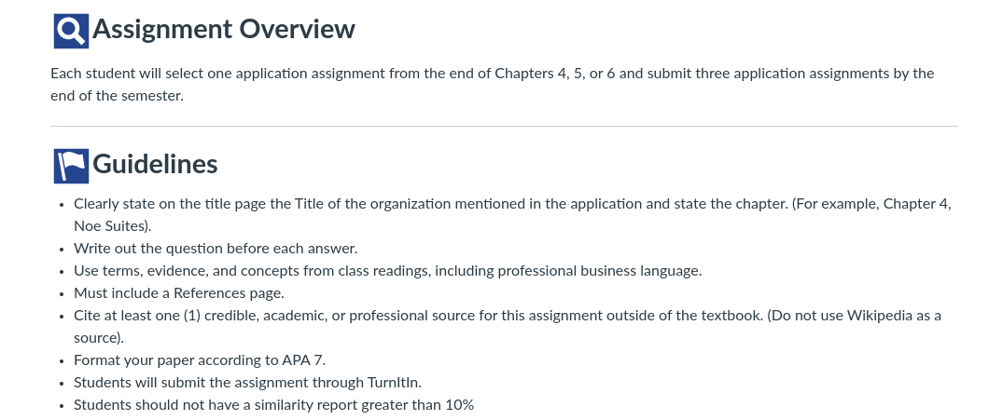989x420 pixels.
Task: Click the word 'source).' on the wrapped line
Action: tap(99, 338)
